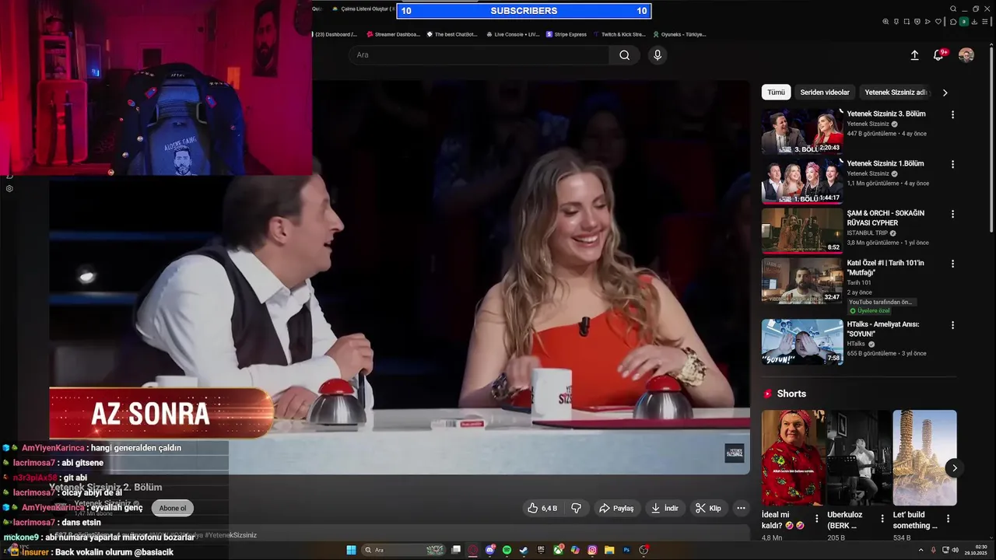This screenshot has width=996, height=560.
Task: Open YouTube notifications bell
Action: tap(938, 55)
